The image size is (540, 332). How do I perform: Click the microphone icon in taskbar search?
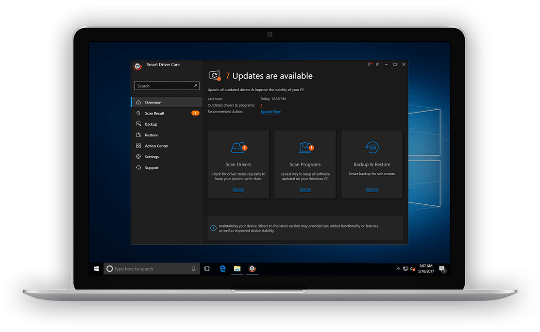(x=194, y=268)
